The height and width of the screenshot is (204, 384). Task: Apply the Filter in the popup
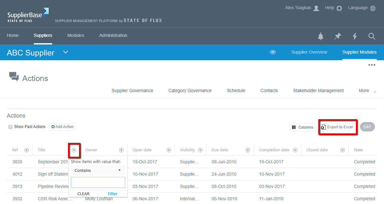[x=113, y=194]
